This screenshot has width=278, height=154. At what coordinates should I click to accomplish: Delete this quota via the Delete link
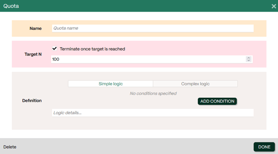click(x=10, y=147)
